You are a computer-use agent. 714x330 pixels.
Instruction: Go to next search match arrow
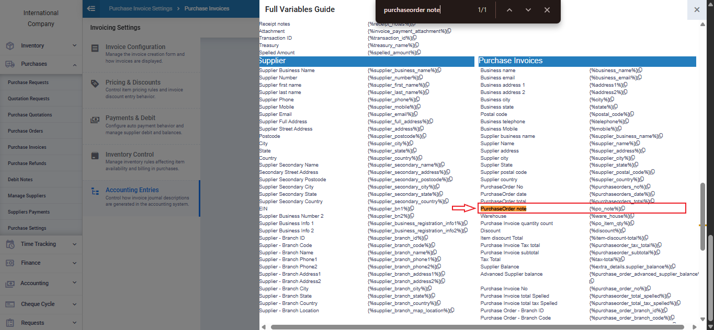pos(528,10)
